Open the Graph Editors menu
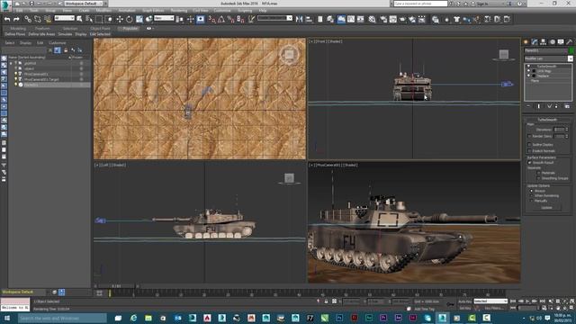The height and width of the screenshot is (324, 576). click(153, 11)
